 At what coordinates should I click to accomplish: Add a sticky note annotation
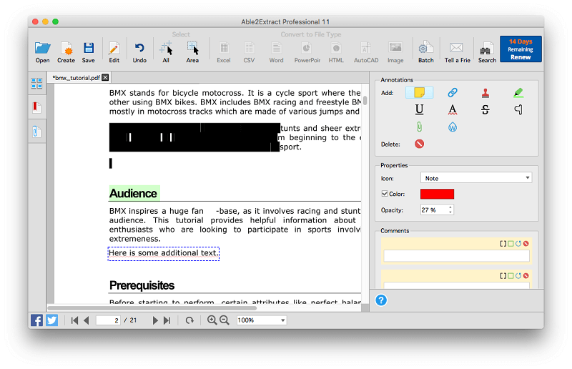419,93
